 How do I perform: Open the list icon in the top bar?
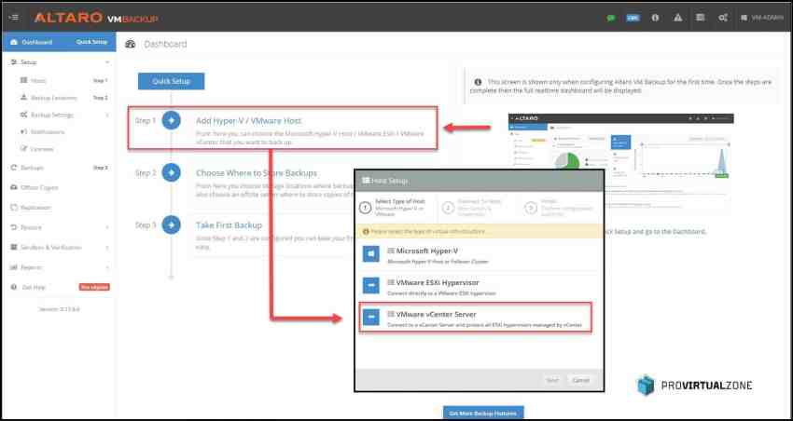tap(700, 18)
